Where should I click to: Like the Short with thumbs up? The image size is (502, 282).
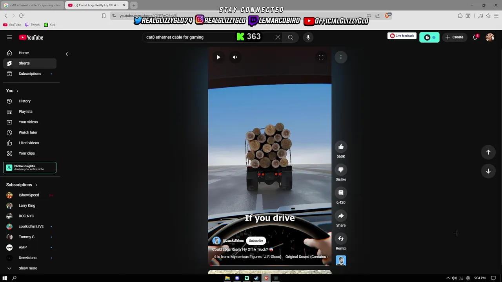tap(341, 147)
